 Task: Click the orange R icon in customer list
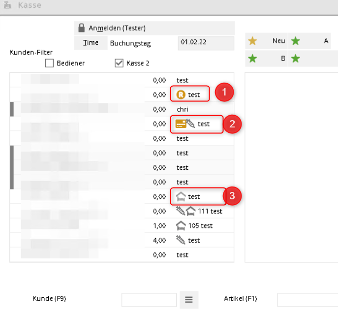[x=181, y=94]
